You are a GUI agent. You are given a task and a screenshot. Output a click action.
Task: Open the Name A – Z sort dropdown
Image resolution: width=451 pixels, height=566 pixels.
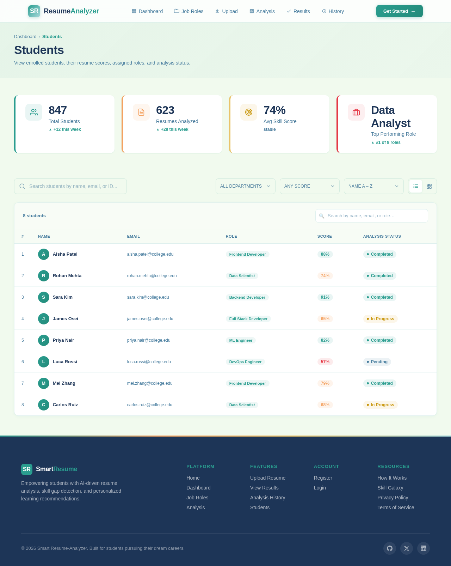tap(374, 186)
